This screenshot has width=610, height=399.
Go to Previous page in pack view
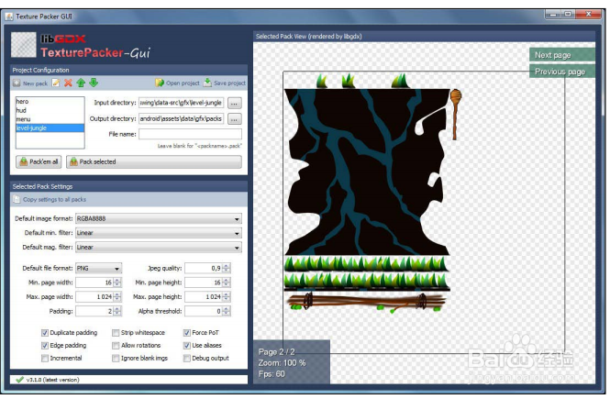562,72
